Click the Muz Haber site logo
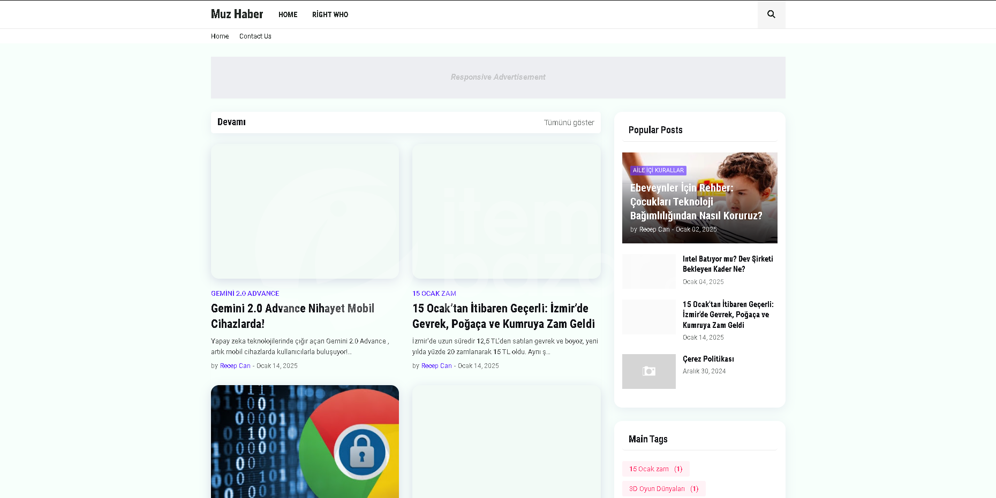 [237, 14]
